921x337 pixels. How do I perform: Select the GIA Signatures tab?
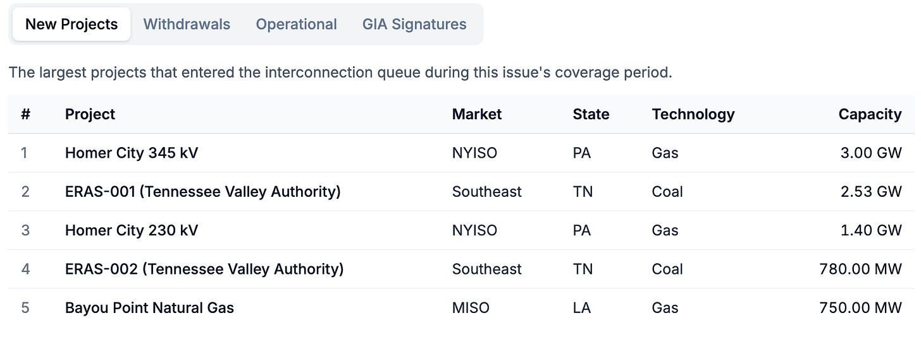[x=414, y=24]
